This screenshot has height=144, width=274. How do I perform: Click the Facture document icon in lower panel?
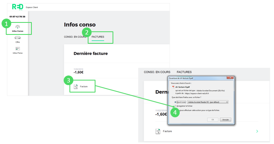pyautogui.click(x=158, y=131)
